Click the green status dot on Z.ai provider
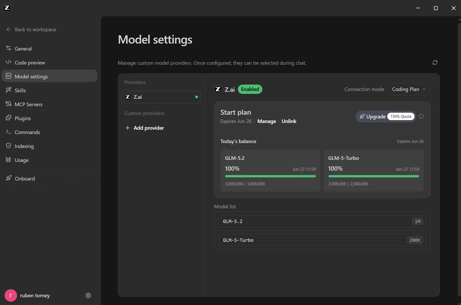461x305 pixels. point(197,97)
